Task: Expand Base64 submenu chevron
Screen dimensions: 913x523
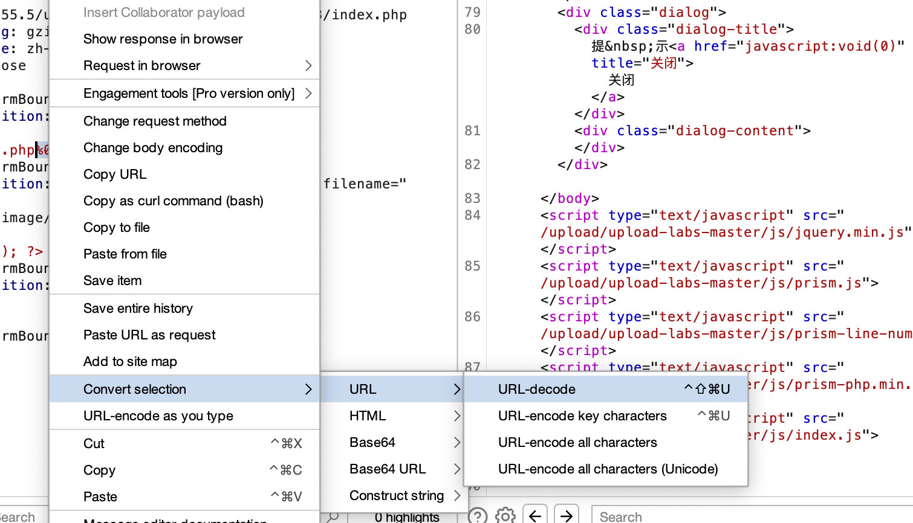Action: coord(457,442)
